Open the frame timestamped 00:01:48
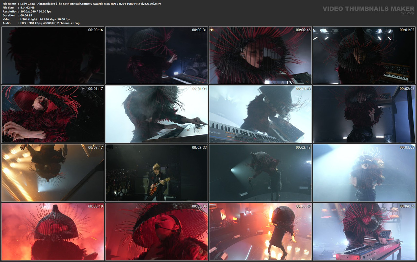417x262 pixels. (x=260, y=114)
